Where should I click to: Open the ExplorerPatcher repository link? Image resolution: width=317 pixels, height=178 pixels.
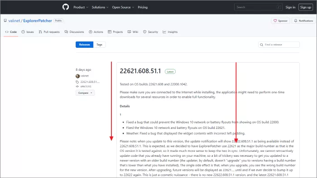tap(38, 21)
